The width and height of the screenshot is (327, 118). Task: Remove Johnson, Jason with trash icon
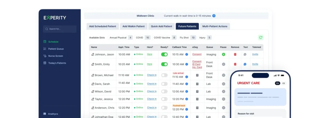tap(235, 54)
